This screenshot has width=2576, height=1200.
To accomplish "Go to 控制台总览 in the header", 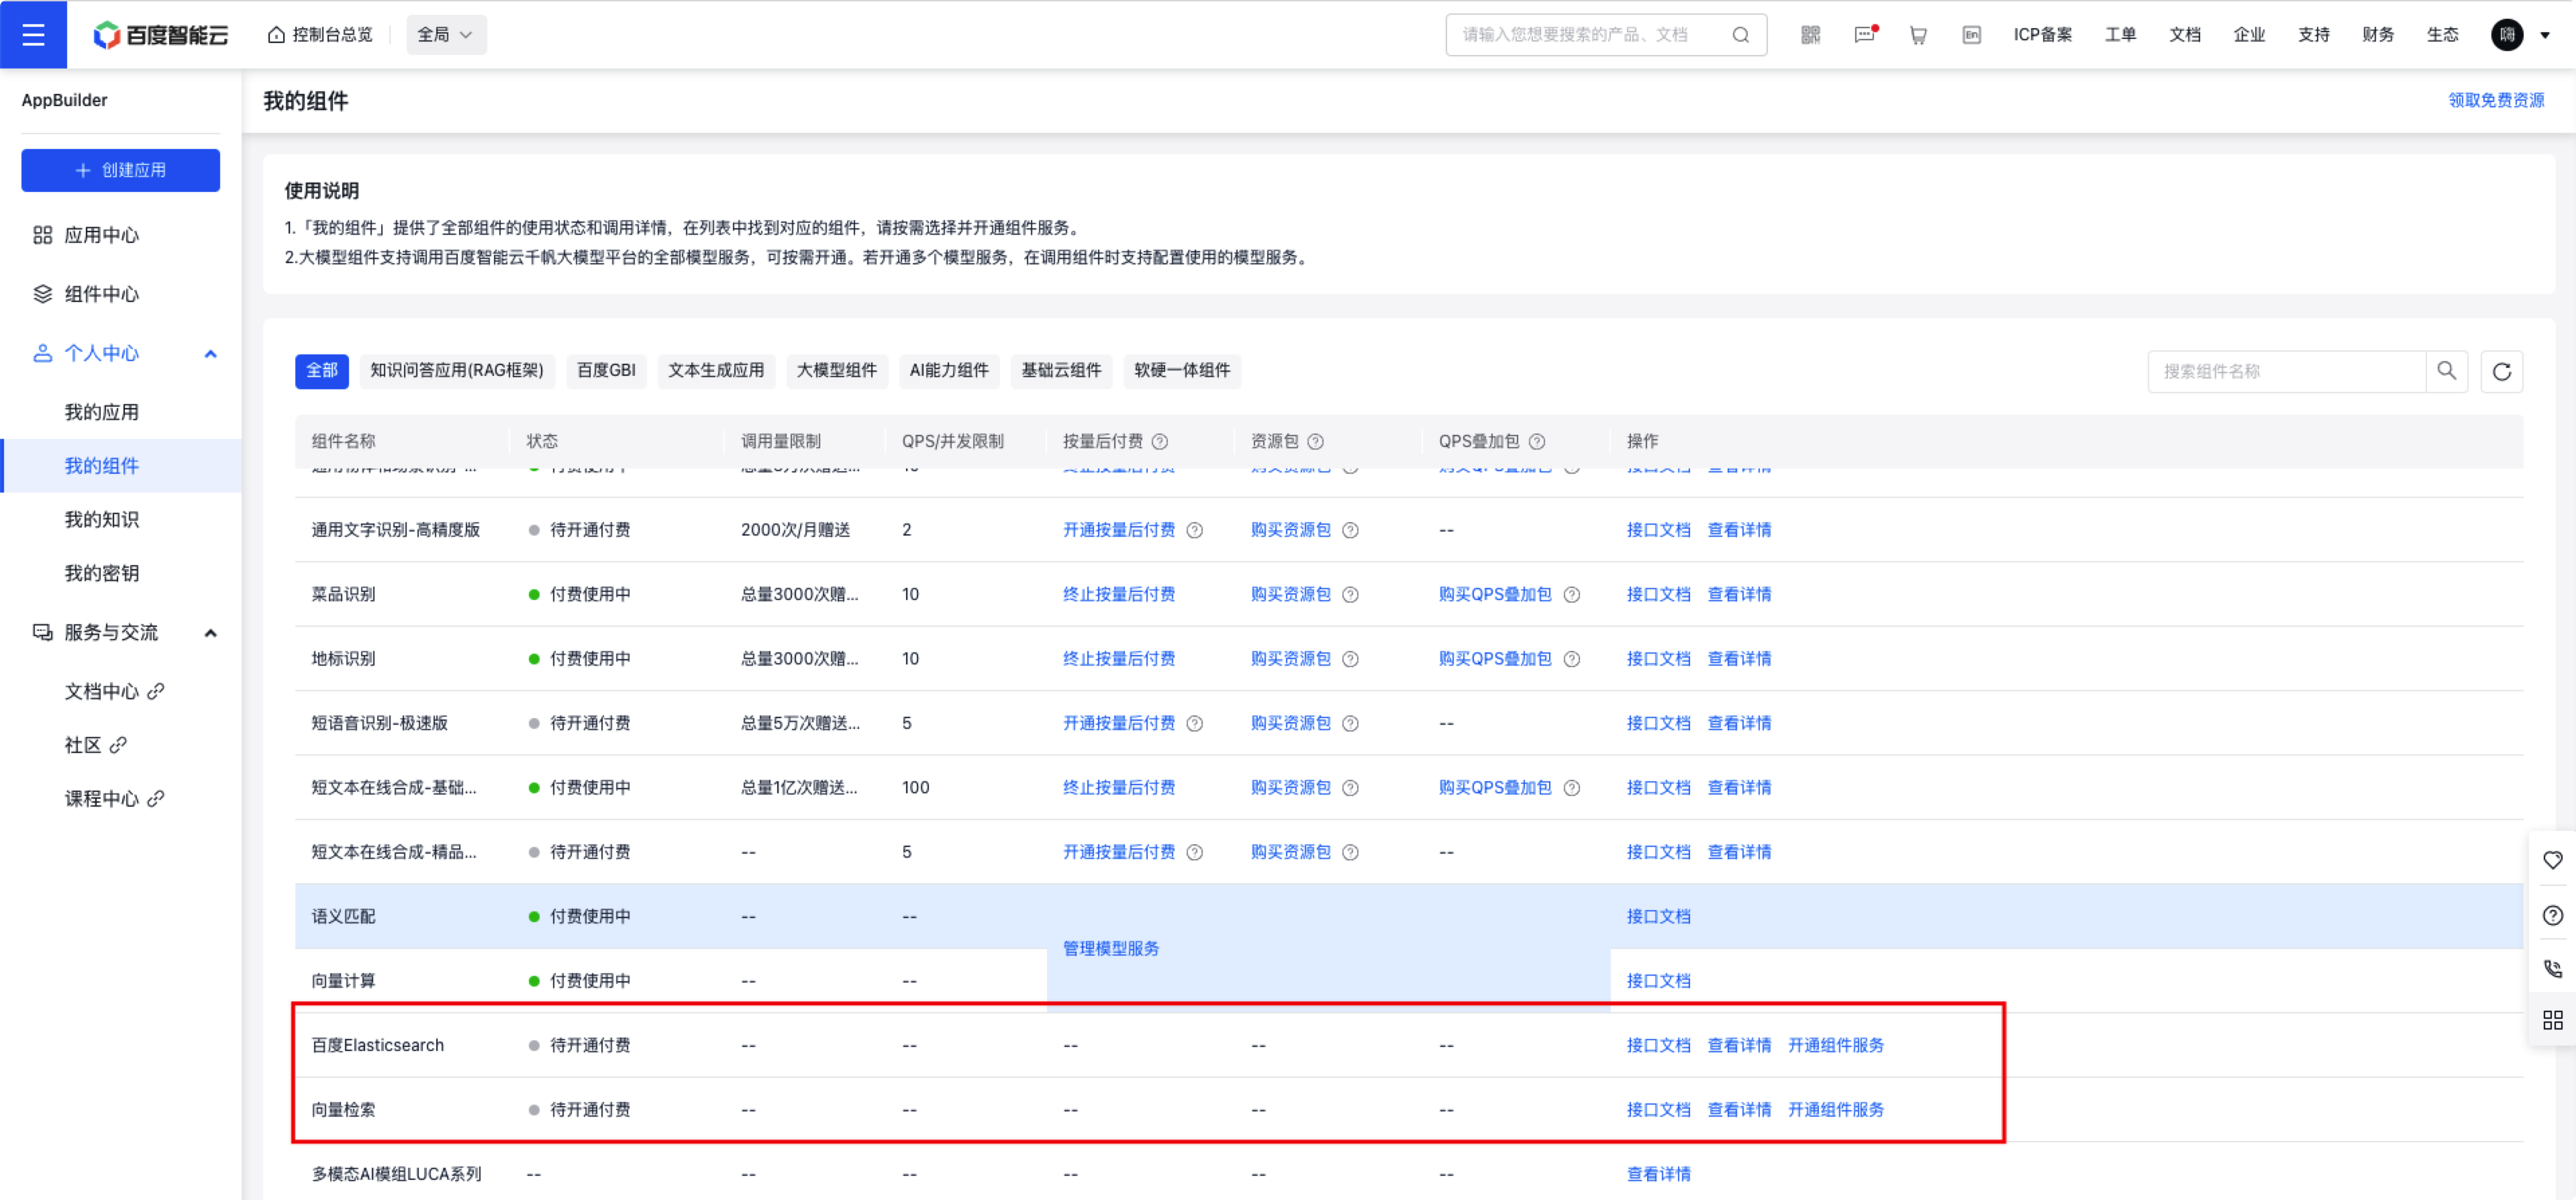I will click(320, 35).
